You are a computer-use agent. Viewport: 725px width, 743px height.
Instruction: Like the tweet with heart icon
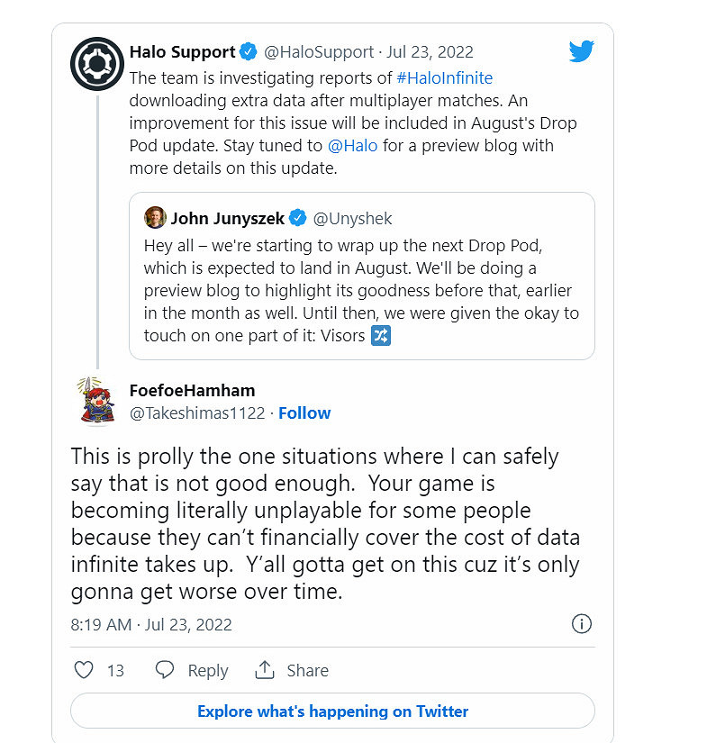pyautogui.click(x=84, y=670)
